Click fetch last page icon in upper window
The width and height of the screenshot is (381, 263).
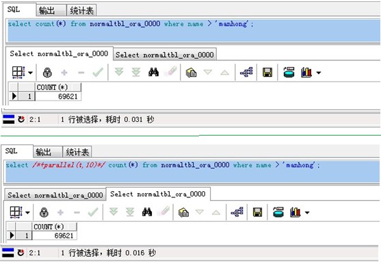click(136, 73)
